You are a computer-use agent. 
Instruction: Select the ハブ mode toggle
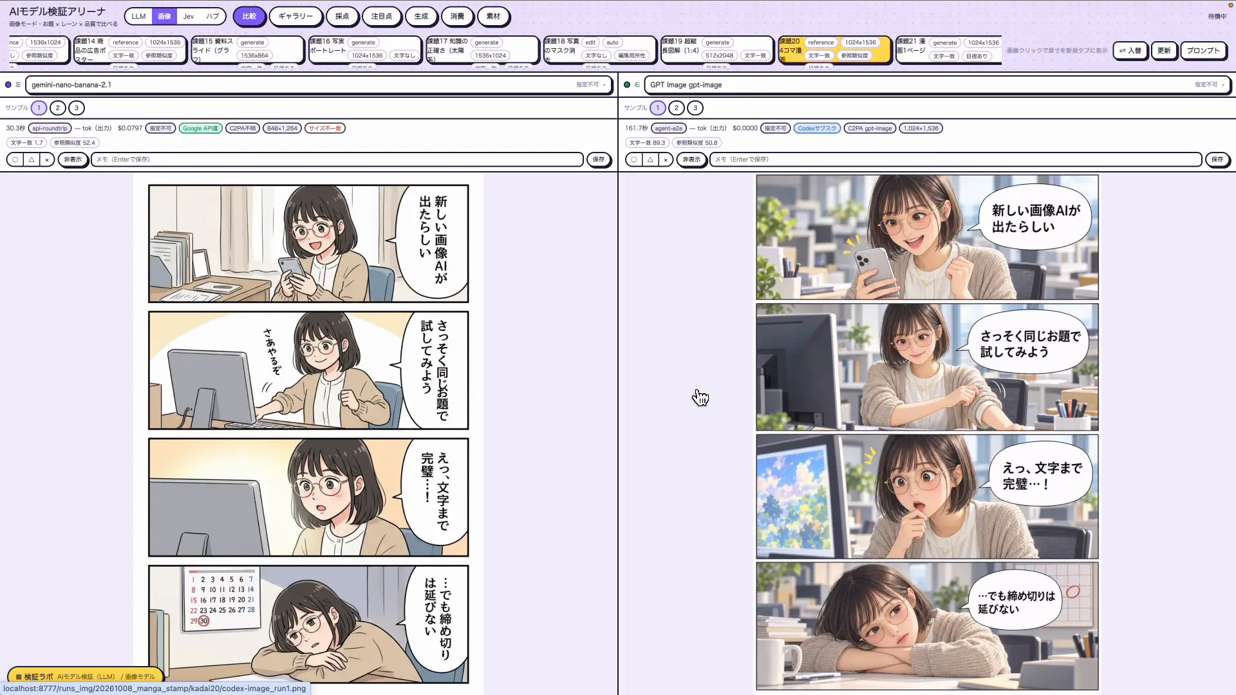pyautogui.click(x=212, y=16)
